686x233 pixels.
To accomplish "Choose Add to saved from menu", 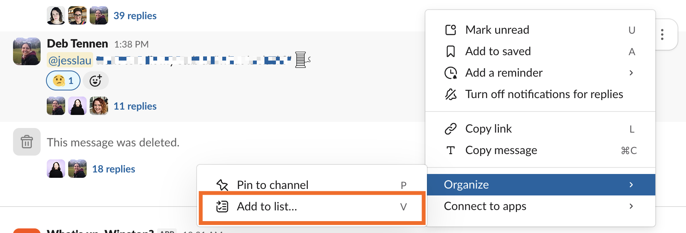I will click(x=540, y=51).
